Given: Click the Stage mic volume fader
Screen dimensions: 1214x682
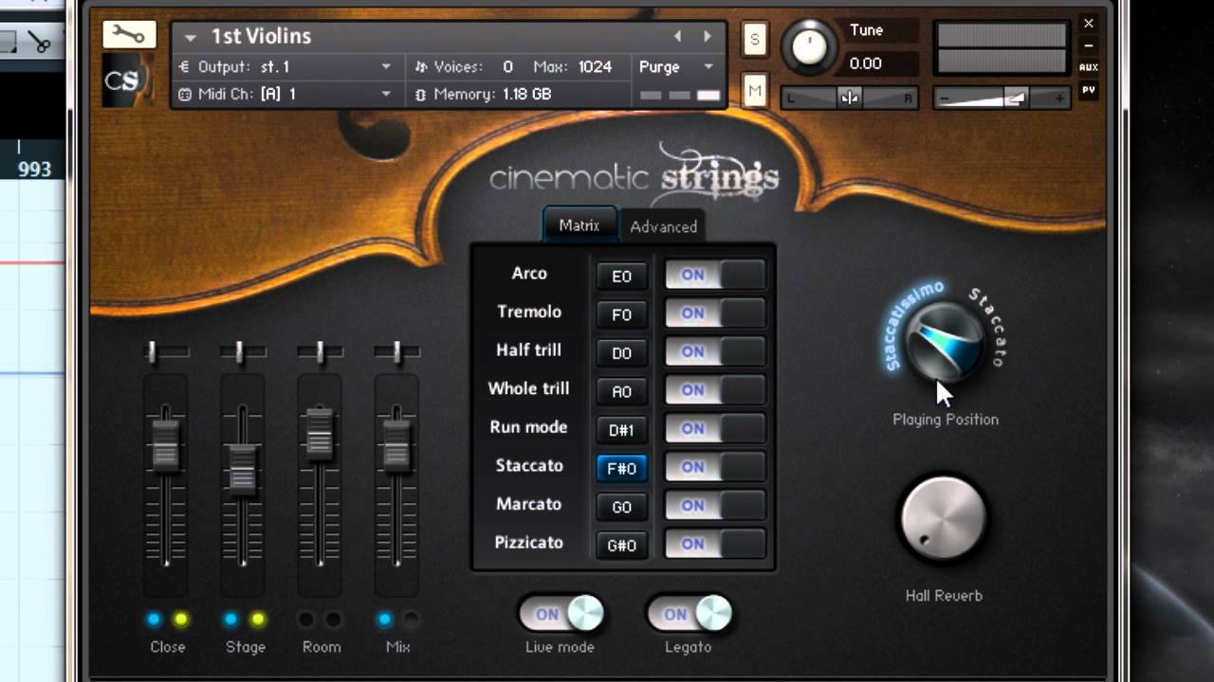Looking at the screenshot, I should pyautogui.click(x=243, y=468).
